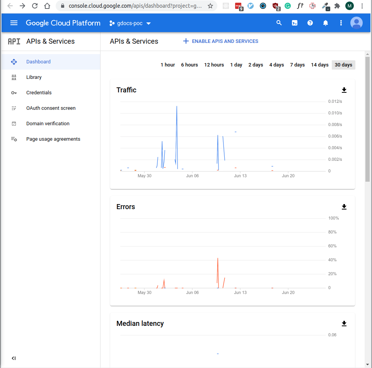Viewport: 372px width, 368px height.
Task: Activate Cloud Shell terminal icon
Action: tap(294, 23)
